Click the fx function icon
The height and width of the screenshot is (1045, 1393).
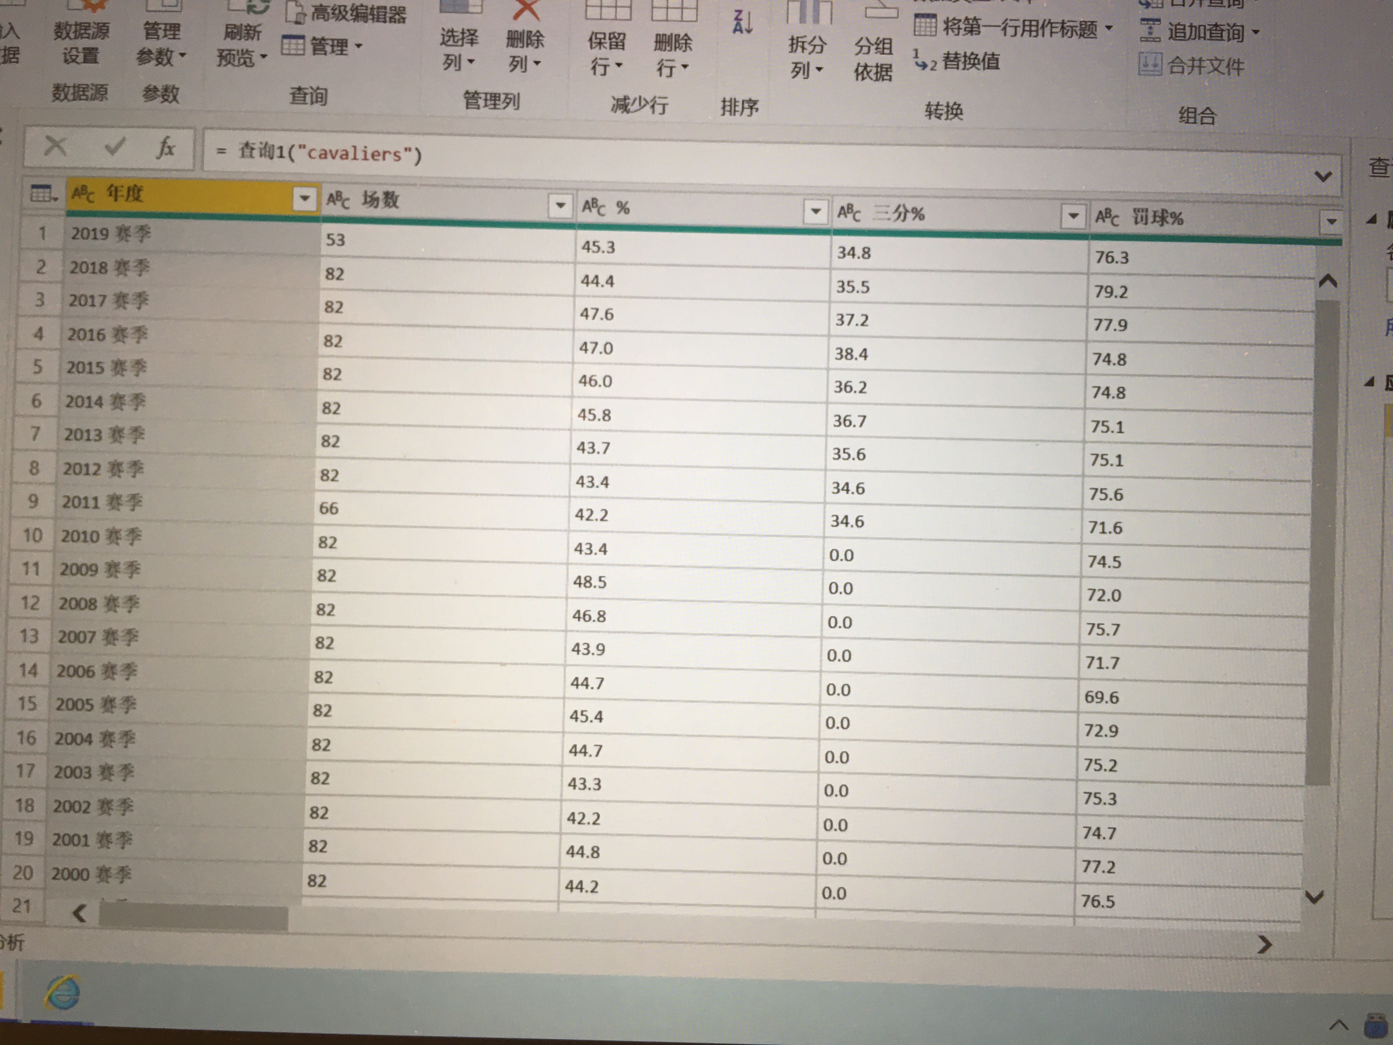coord(165,149)
